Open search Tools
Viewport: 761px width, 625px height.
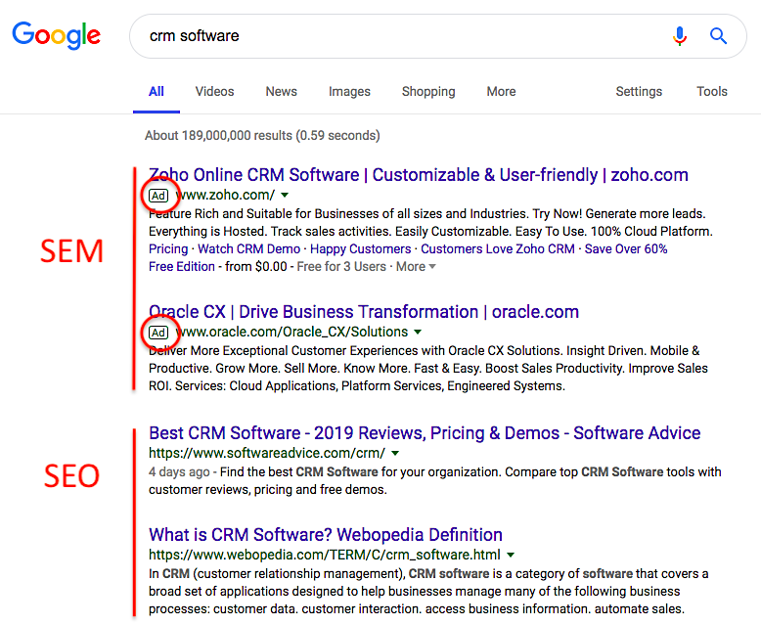[x=712, y=92]
